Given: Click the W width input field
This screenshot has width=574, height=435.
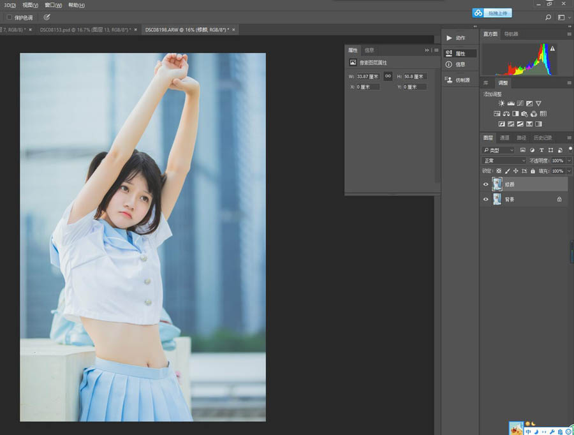Looking at the screenshot, I should (368, 77).
